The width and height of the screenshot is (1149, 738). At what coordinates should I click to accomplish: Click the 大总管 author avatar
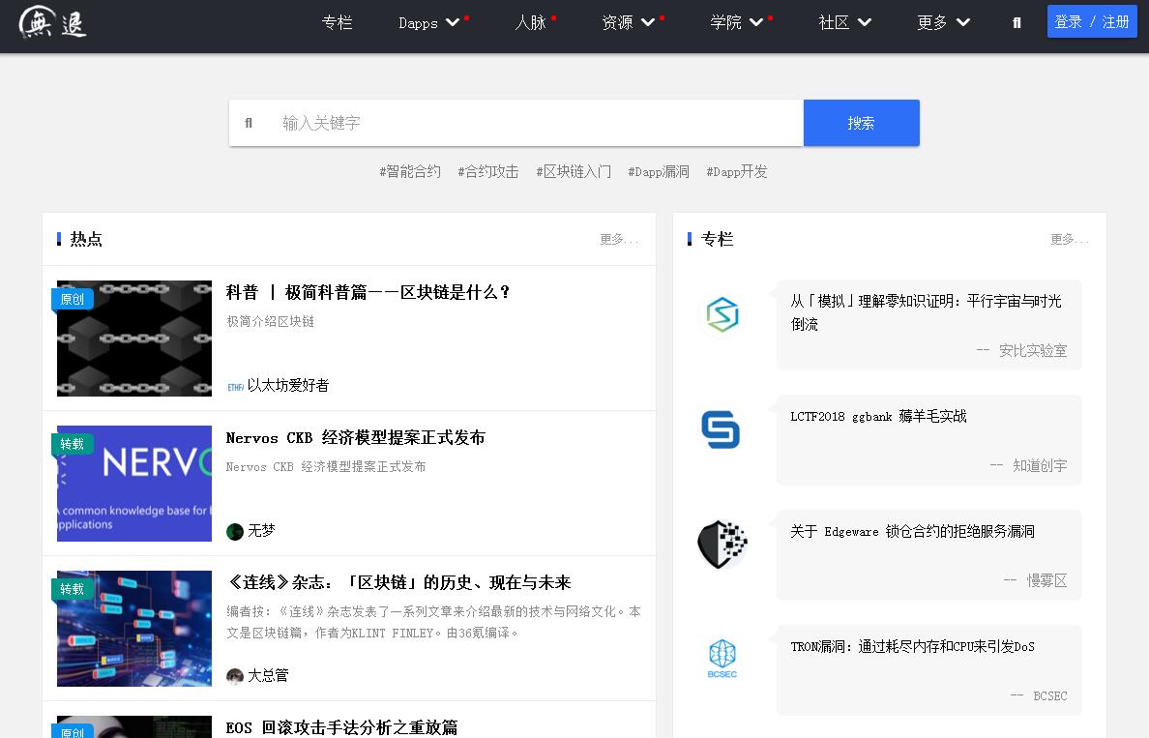coord(235,676)
